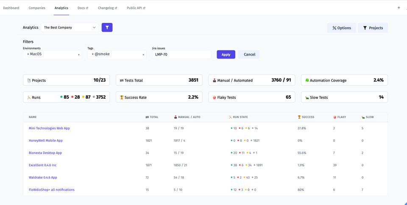This screenshot has width=407, height=205.
Task: Clear all Environments selections
Action: [79, 55]
